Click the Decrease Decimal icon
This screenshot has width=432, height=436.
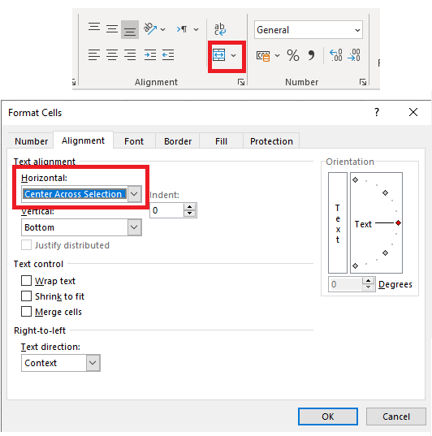click(x=354, y=55)
